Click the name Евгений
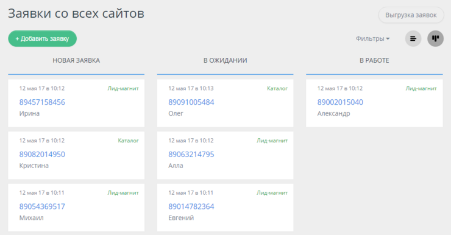The image size is (451, 235). pos(181,218)
